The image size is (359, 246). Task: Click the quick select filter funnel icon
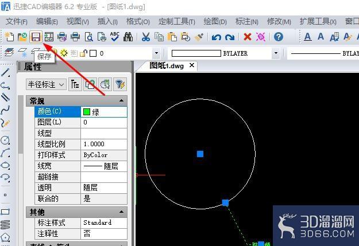[120, 84]
